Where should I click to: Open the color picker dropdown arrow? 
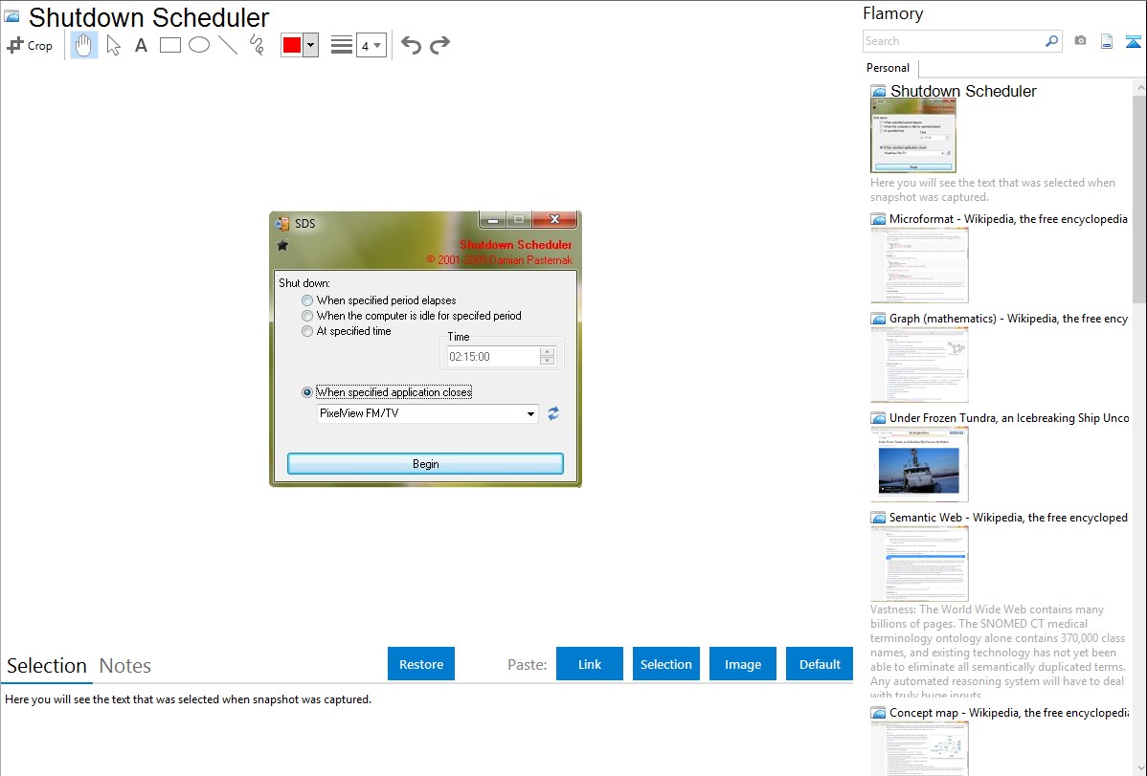click(x=311, y=45)
